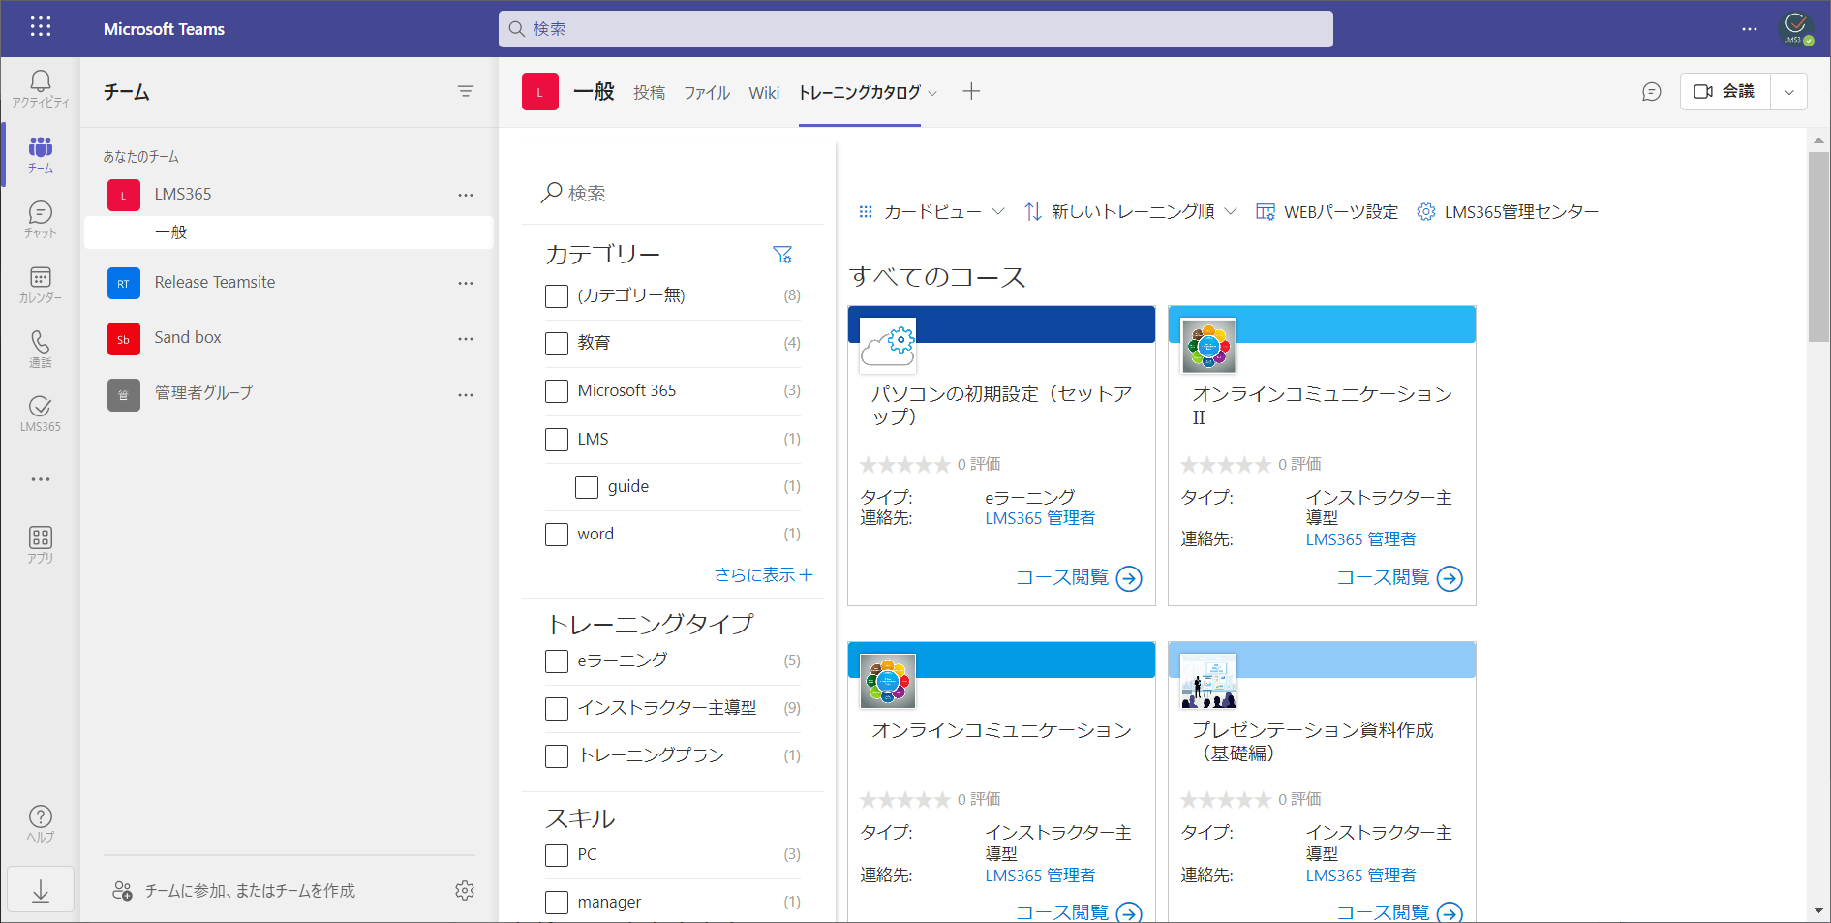The width and height of the screenshot is (1831, 923).
Task: Open 新しいトレーニング順 sort dropdown
Action: (x=1131, y=212)
